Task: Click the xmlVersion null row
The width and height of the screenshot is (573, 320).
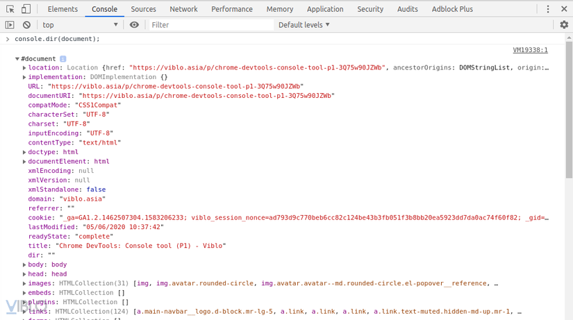Action: 59,180
